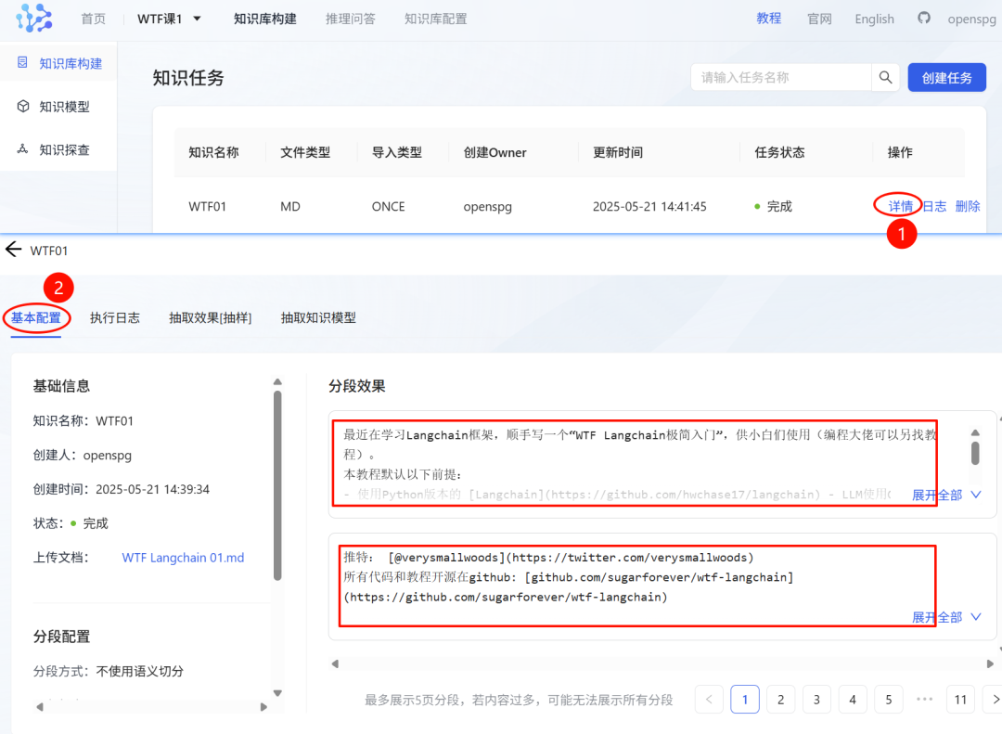Open the 官网 link
Image resolution: width=1002 pixels, height=734 pixels.
coord(819,19)
